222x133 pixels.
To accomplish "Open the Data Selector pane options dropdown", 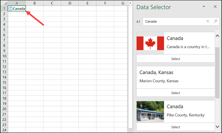I will (204, 6).
